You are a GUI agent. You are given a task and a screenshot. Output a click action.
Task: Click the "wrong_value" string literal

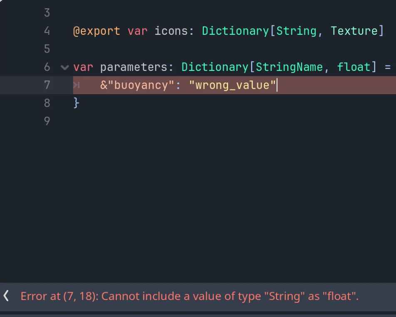[x=233, y=85]
